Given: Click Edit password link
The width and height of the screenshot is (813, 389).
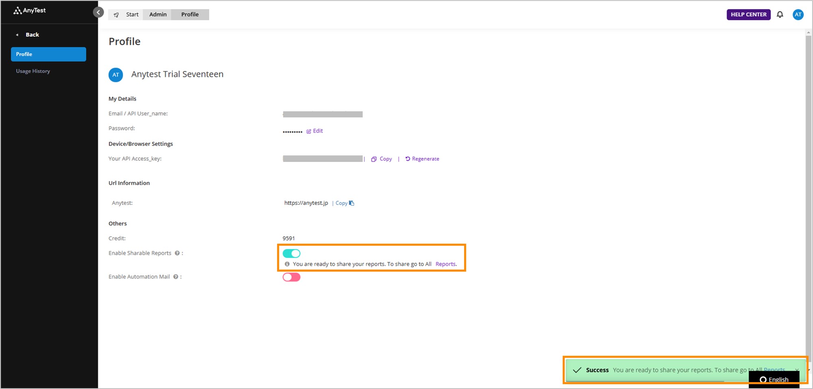Looking at the screenshot, I should 318,131.
